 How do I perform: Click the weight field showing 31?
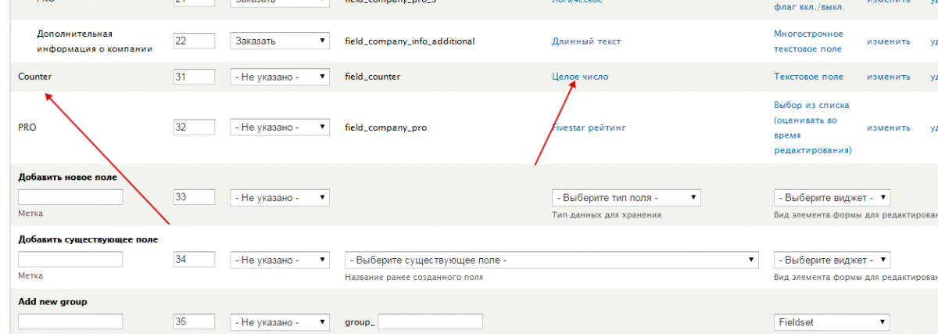pos(194,77)
